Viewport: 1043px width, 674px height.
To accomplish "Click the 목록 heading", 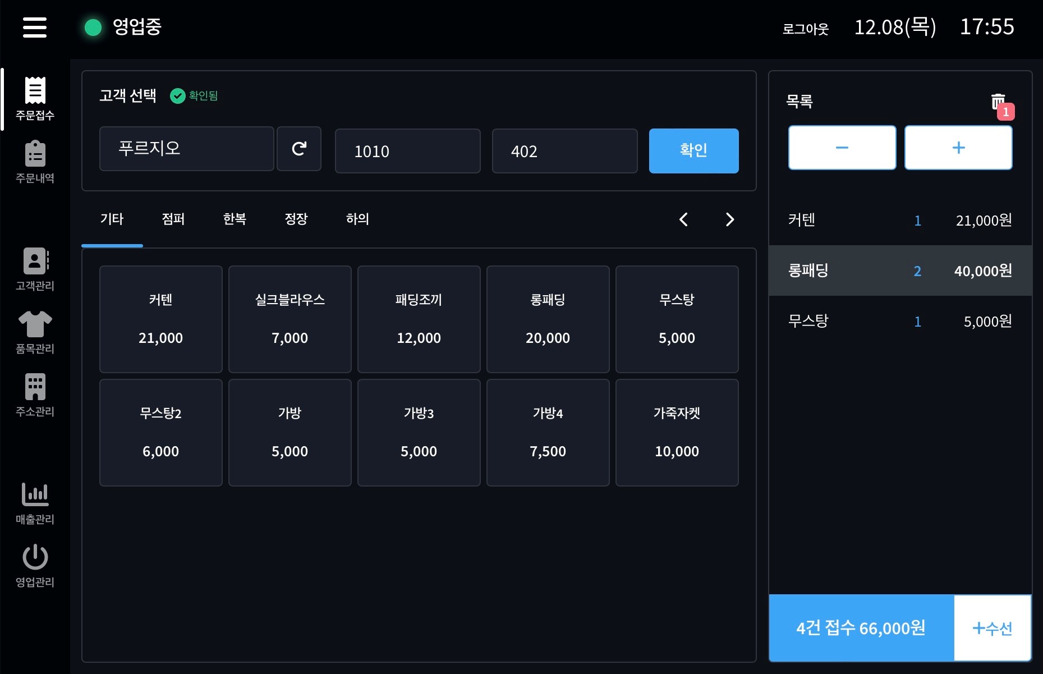I will pos(800,102).
